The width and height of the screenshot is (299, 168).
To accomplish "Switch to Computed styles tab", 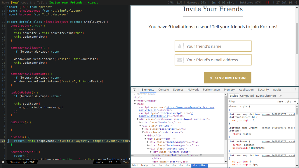I will (247, 96).
